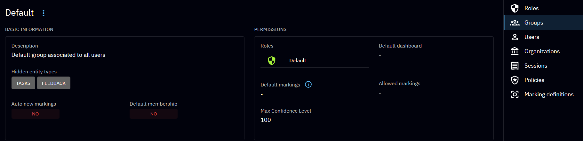The image size is (583, 141).
Task: Click the TASKS hidden entity chip
Action: pos(23,83)
